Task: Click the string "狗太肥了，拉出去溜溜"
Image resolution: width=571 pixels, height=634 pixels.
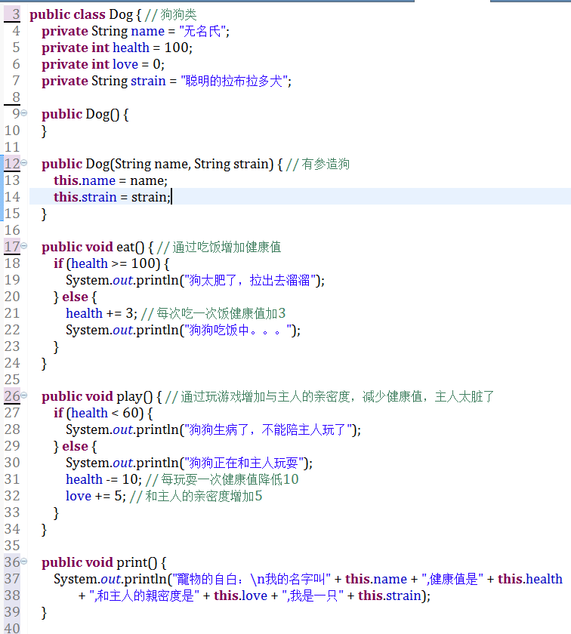Action: click(x=251, y=280)
